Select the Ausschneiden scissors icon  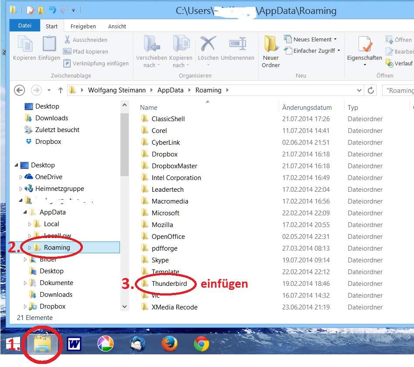[x=68, y=40]
